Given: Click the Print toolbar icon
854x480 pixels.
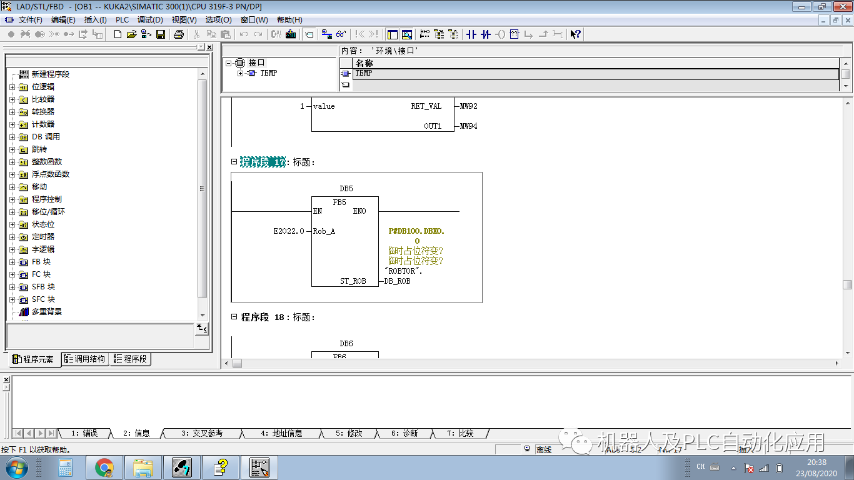Looking at the screenshot, I should pos(179,34).
